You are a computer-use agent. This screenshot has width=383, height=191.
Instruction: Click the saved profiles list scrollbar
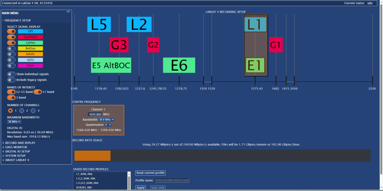129,181
